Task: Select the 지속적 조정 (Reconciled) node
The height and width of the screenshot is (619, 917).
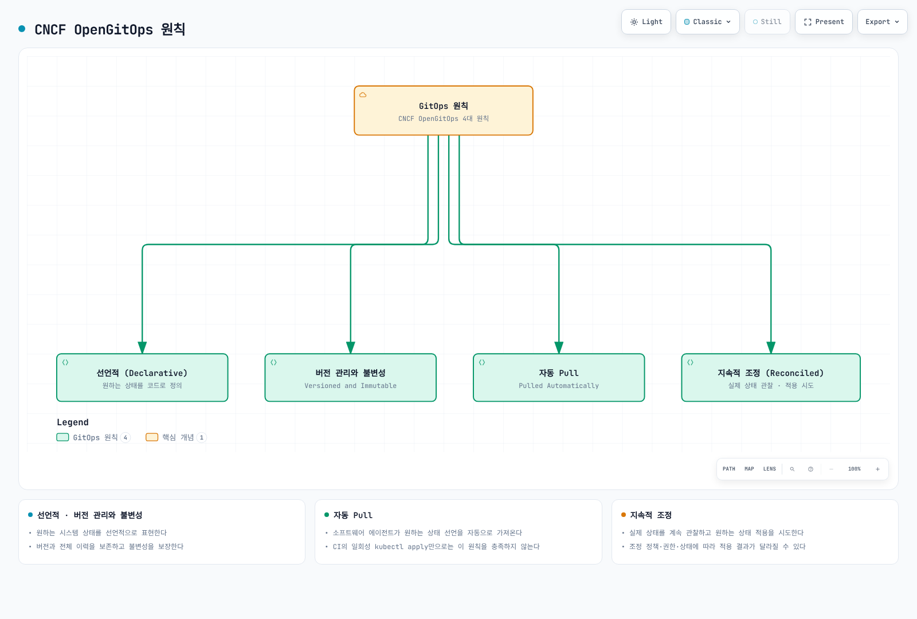Action: (x=771, y=378)
